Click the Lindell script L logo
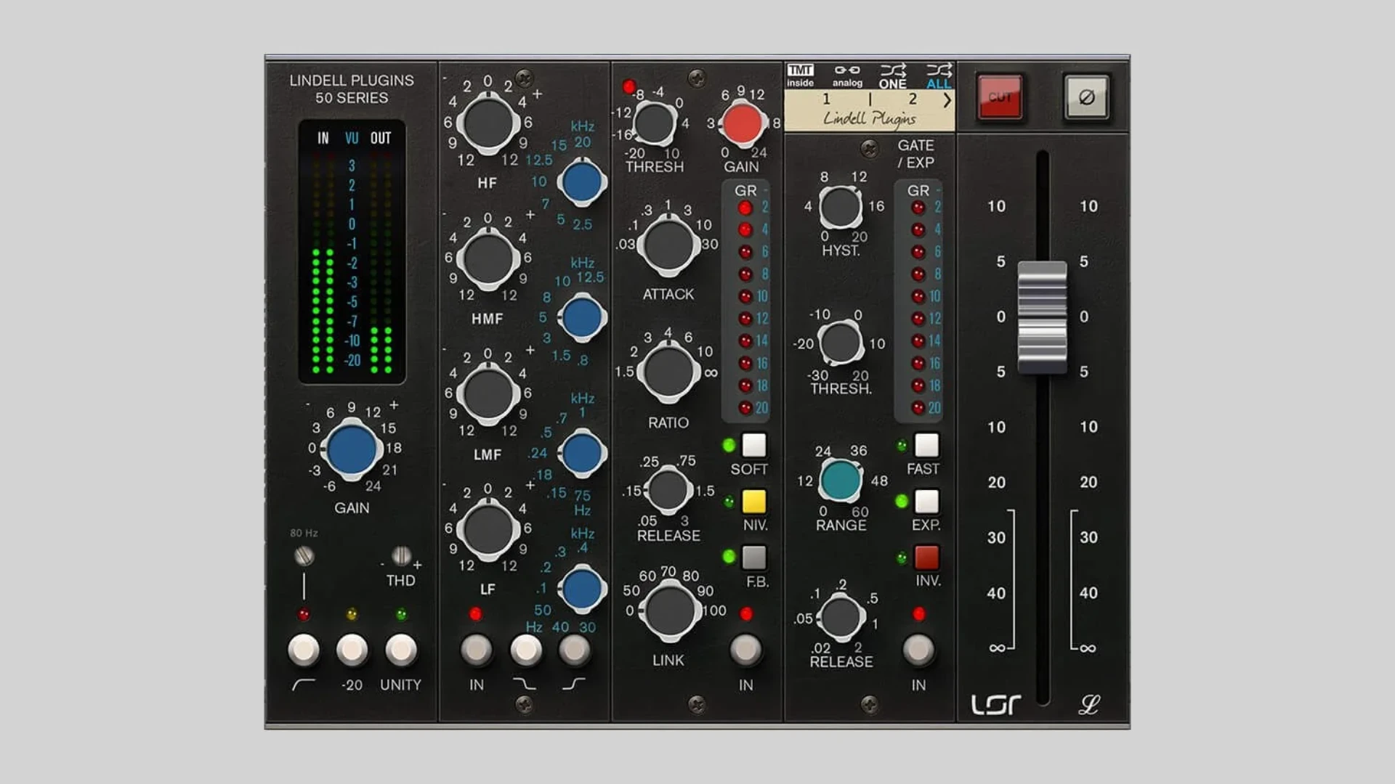1395x784 pixels. click(1089, 705)
